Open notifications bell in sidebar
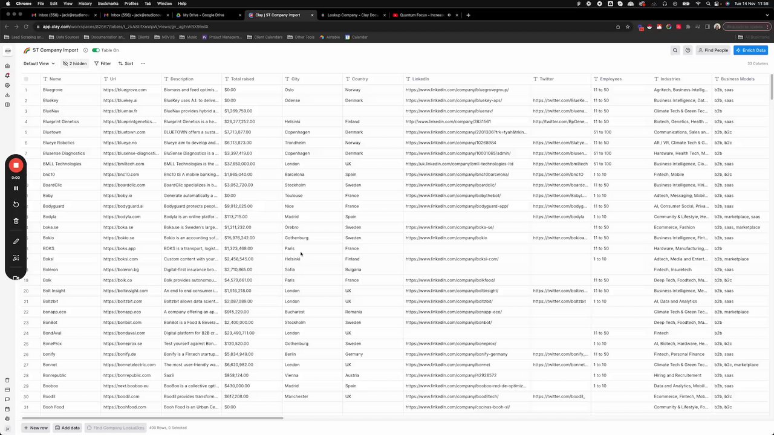The image size is (774, 435). (x=7, y=76)
